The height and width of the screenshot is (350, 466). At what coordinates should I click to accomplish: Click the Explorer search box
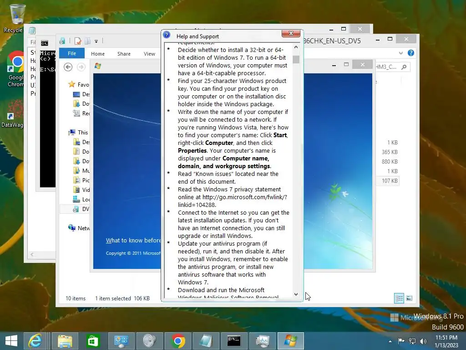392,67
